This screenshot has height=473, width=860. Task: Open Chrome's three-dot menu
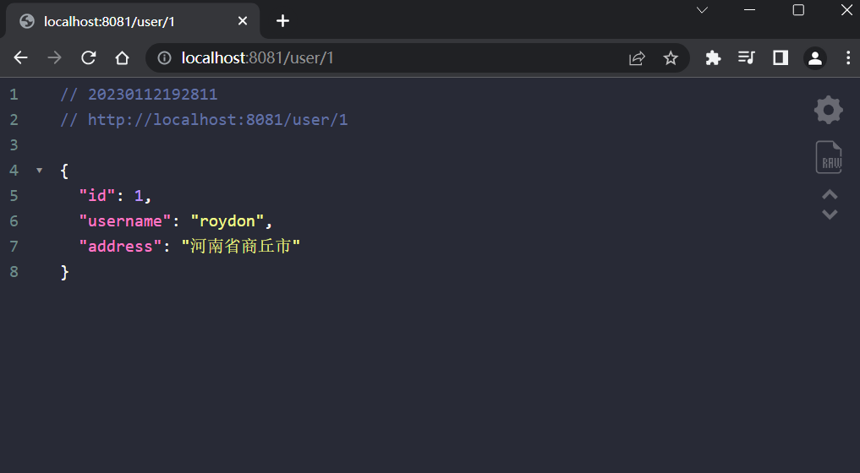coord(848,57)
